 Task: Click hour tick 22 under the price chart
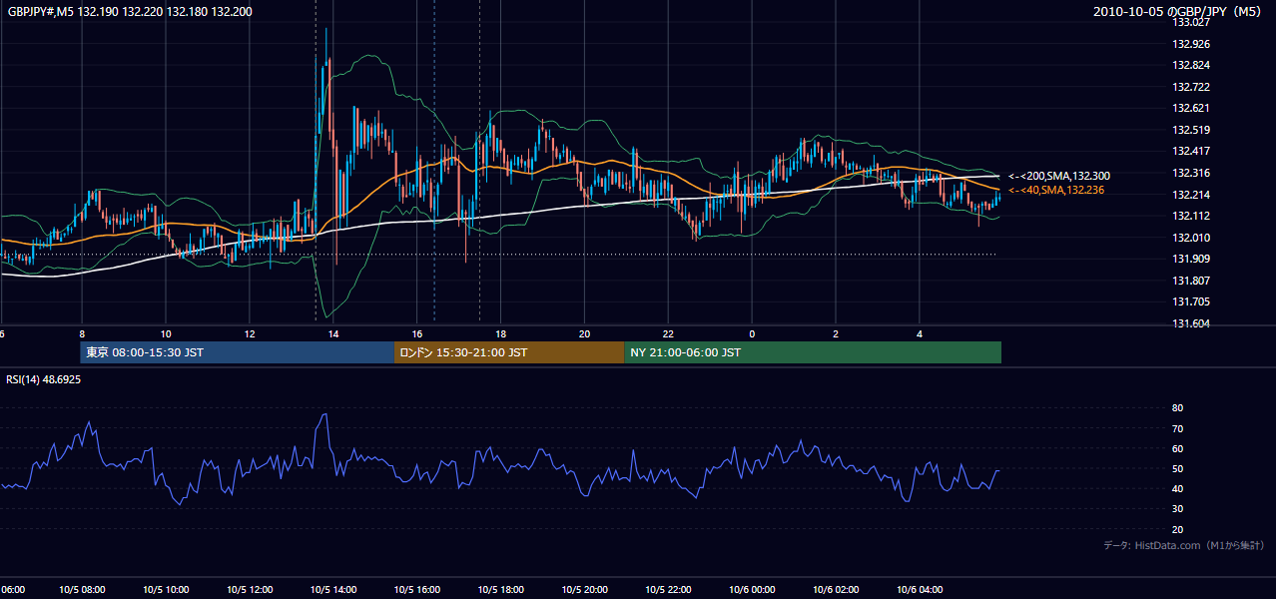(x=668, y=333)
